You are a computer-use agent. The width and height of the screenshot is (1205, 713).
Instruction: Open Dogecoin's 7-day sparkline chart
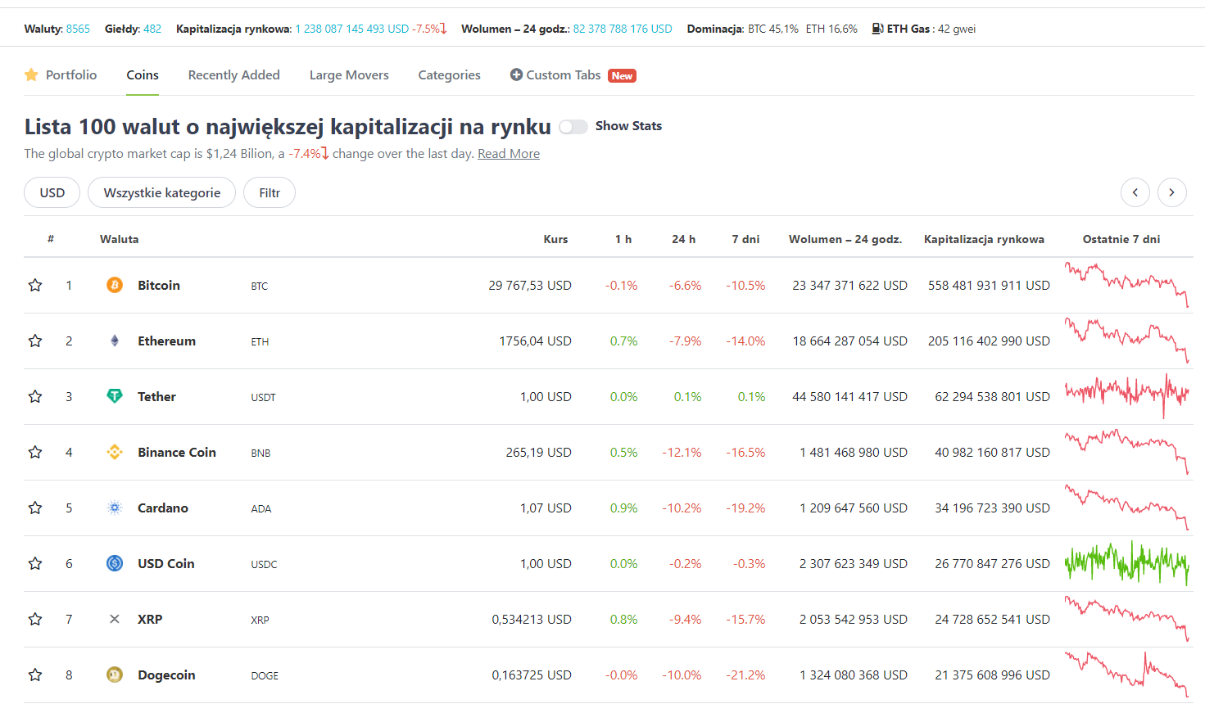click(x=1126, y=675)
